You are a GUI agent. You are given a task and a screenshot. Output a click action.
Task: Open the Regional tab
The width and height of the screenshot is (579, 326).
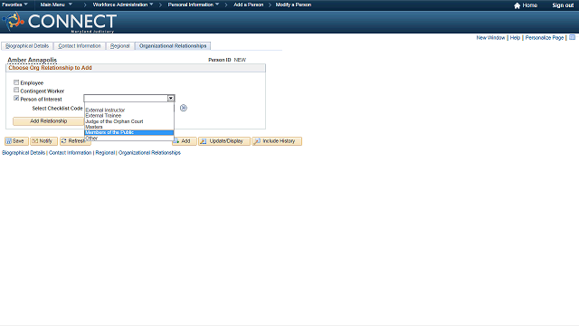pyautogui.click(x=120, y=46)
